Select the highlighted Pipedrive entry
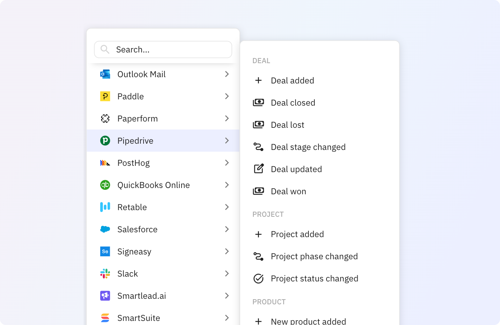The height and width of the screenshot is (325, 500). [163, 141]
